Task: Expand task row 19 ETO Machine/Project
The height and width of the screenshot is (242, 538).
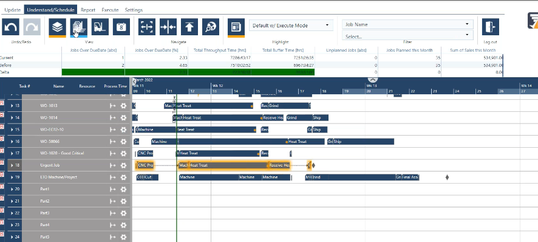Action: coord(12,178)
